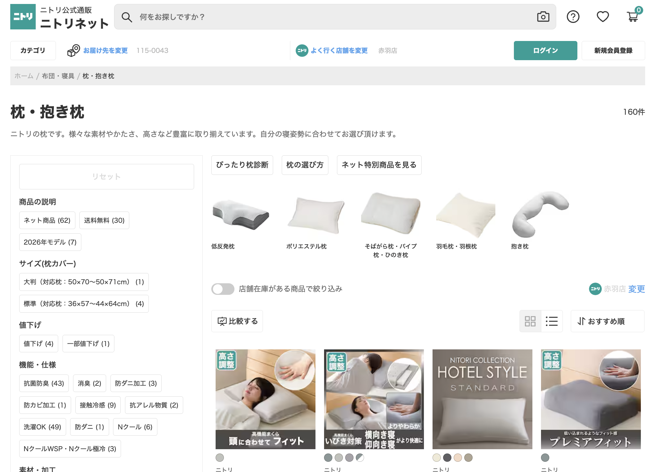This screenshot has width=666, height=472.
Task: Filter by 防ダニ (1)
Action: point(89,427)
